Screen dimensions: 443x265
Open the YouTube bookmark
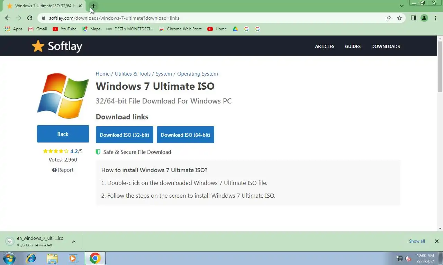[64, 29]
